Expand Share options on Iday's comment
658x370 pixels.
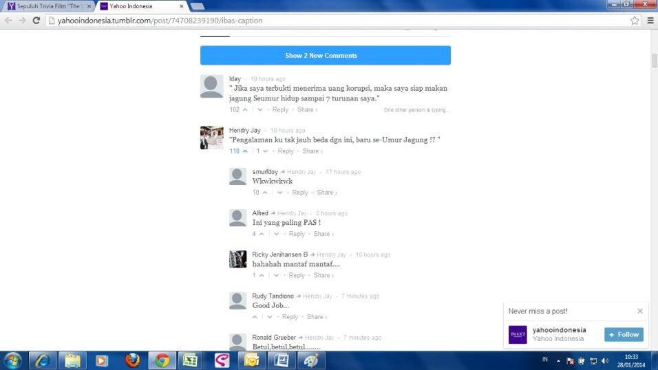coord(307,110)
